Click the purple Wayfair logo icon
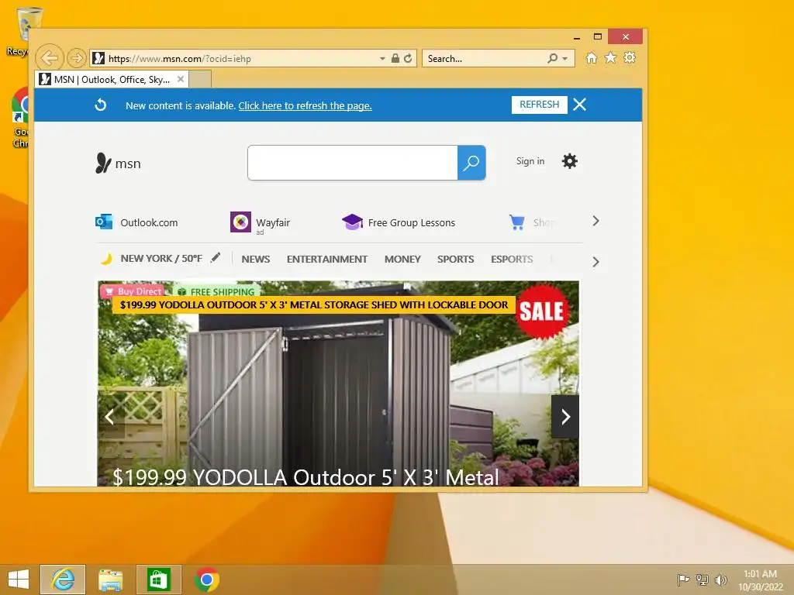The width and height of the screenshot is (794, 595). 240,222
